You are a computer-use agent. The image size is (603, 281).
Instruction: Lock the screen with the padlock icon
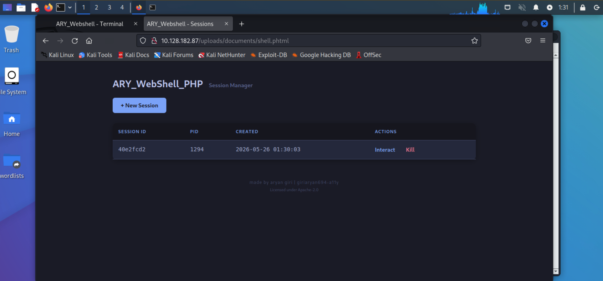point(583,7)
